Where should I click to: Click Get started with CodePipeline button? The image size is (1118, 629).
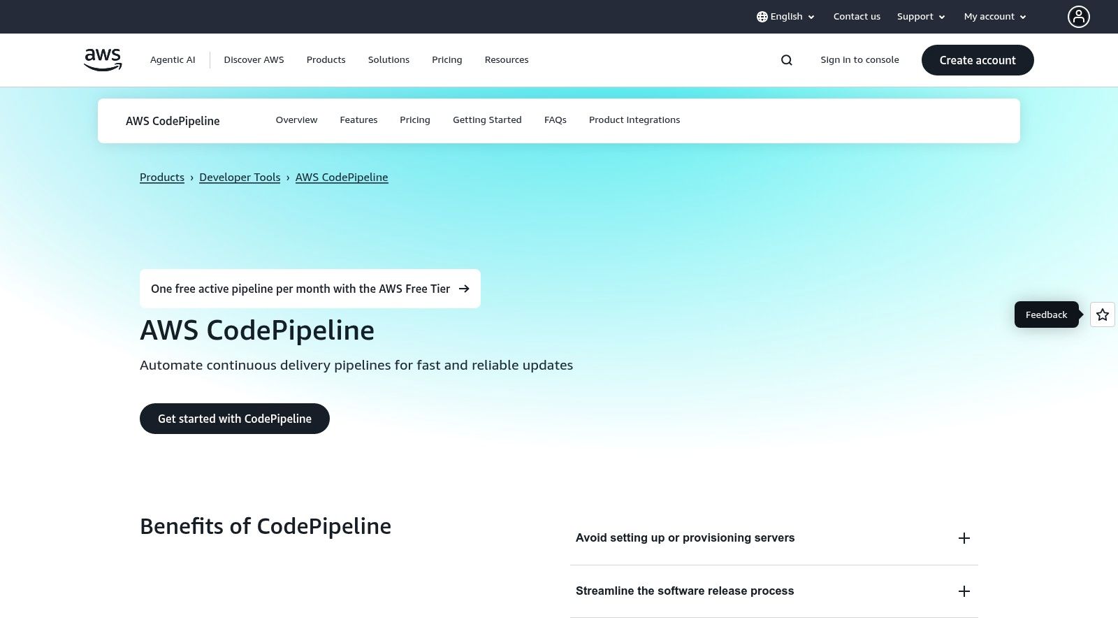pyautogui.click(x=235, y=419)
